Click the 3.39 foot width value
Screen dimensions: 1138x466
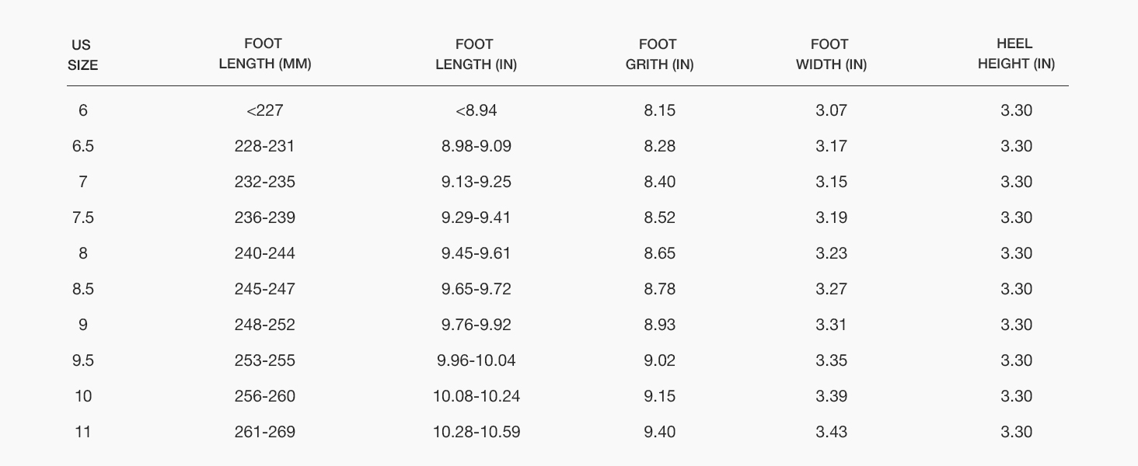point(830,396)
